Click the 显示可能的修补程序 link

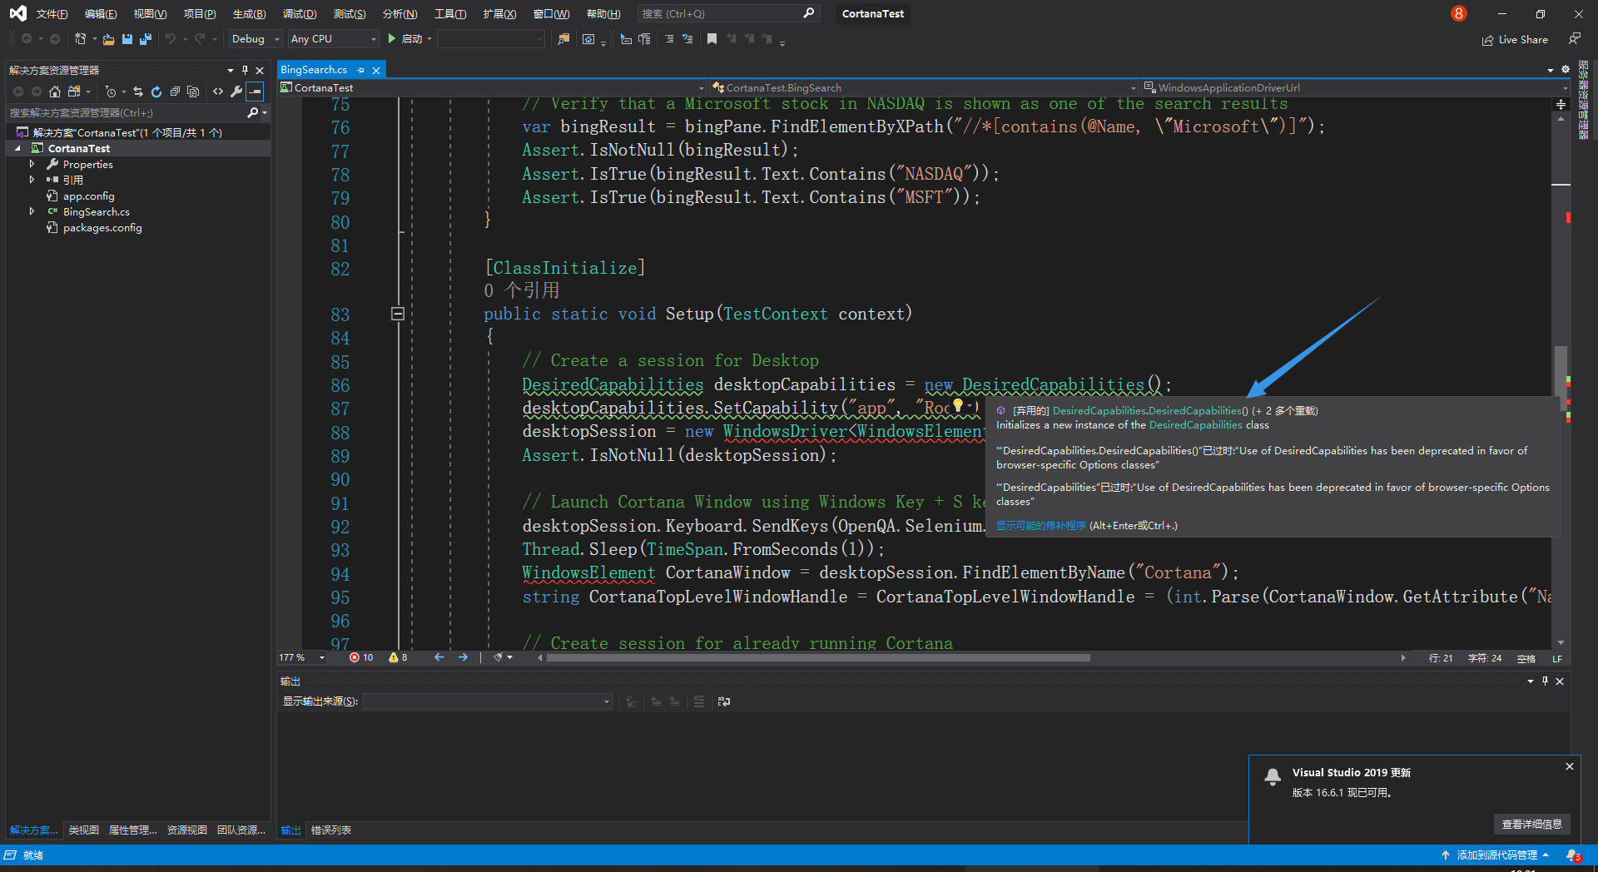coord(1040,525)
